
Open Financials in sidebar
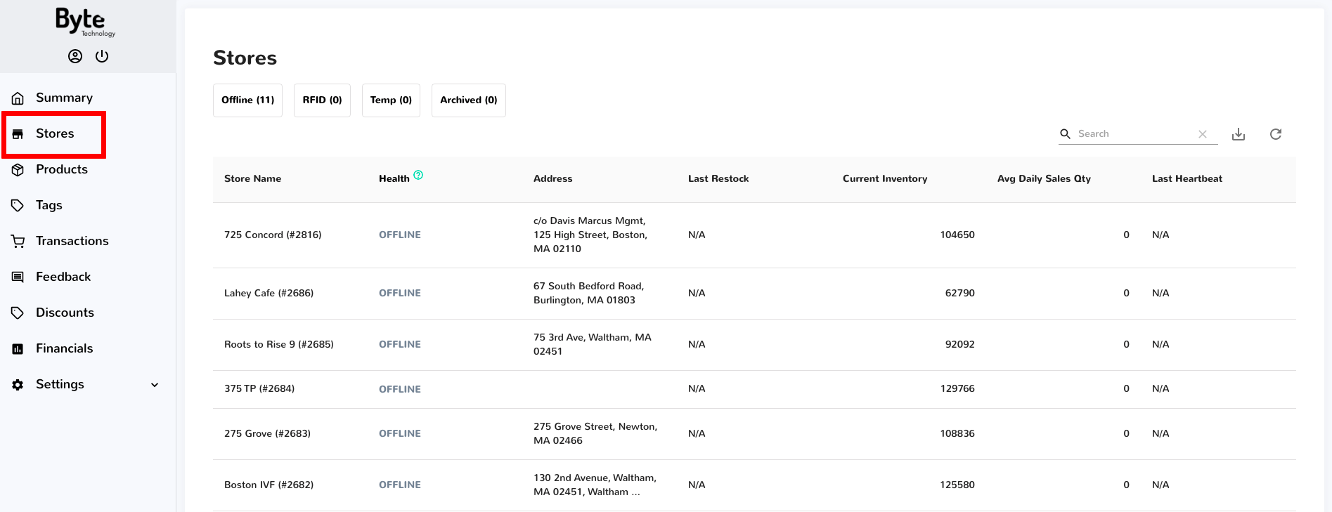(64, 348)
